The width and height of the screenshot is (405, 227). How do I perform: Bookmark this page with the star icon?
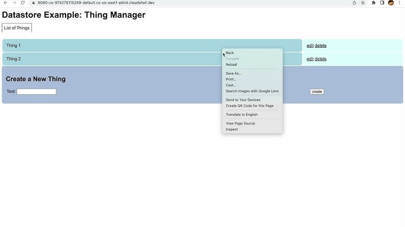(363, 2)
